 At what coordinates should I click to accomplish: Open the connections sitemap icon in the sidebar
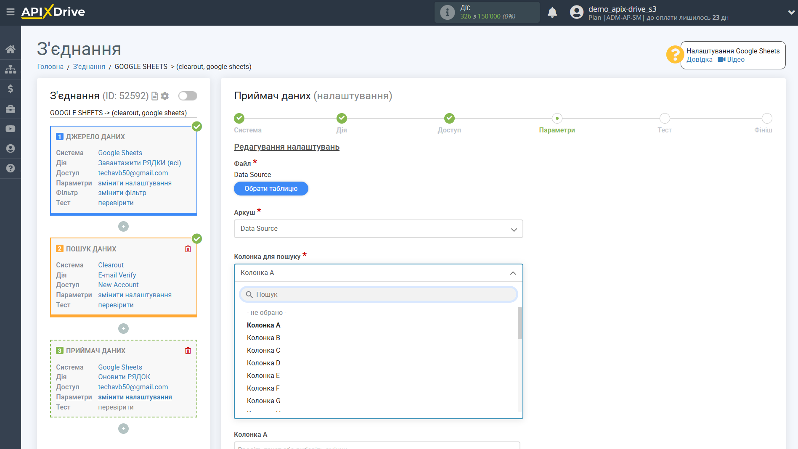[x=10, y=69]
